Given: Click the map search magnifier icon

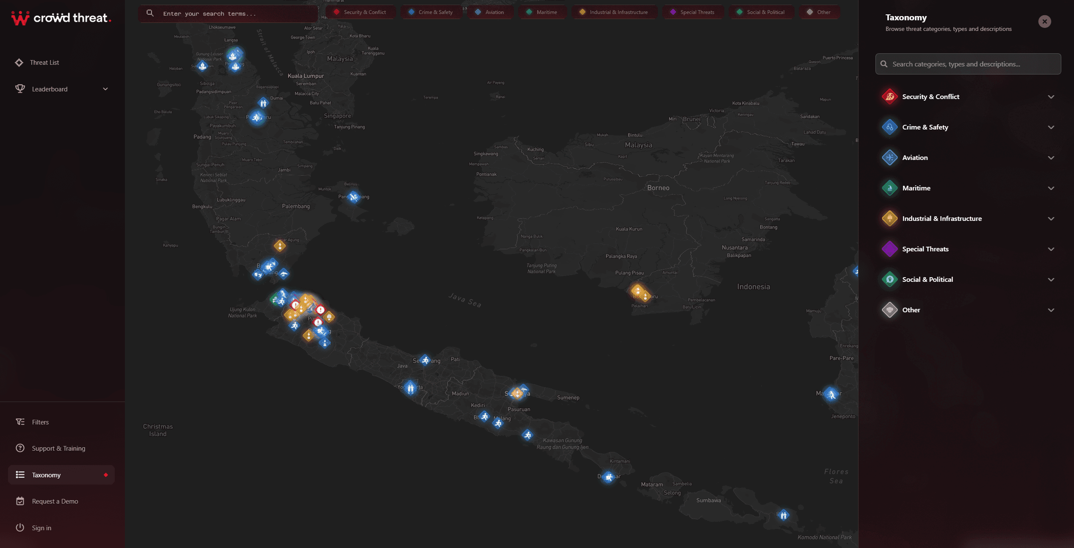Looking at the screenshot, I should point(150,13).
